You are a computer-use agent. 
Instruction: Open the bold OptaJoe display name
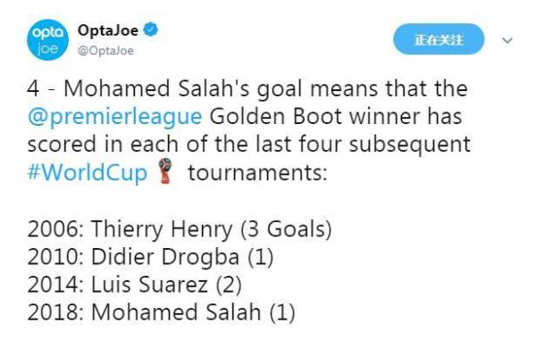pyautogui.click(x=108, y=30)
